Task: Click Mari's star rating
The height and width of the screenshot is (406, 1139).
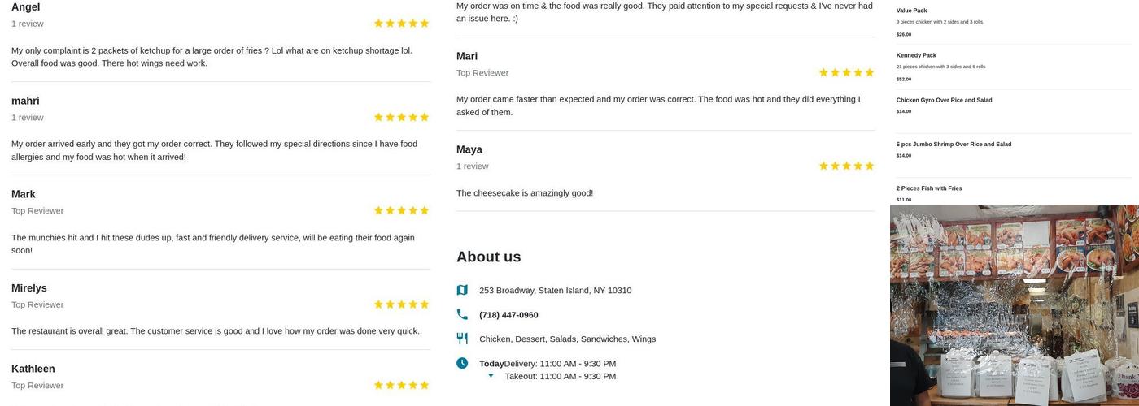Action: click(x=846, y=72)
